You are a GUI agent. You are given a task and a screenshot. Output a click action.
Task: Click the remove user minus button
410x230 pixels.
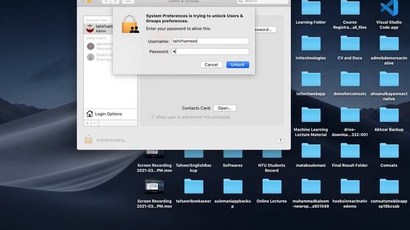[x=95, y=123]
